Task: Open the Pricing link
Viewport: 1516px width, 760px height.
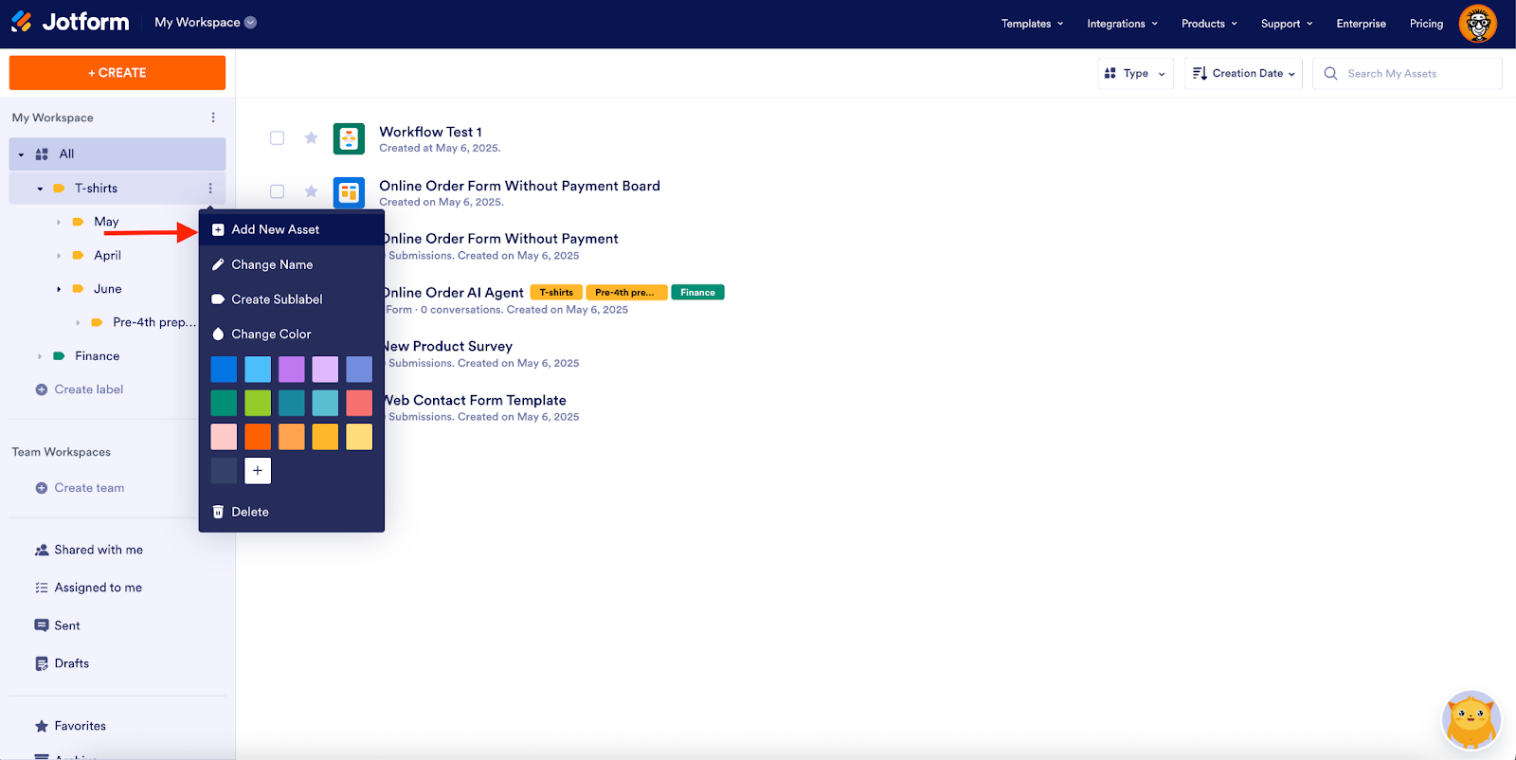Action: tap(1426, 24)
